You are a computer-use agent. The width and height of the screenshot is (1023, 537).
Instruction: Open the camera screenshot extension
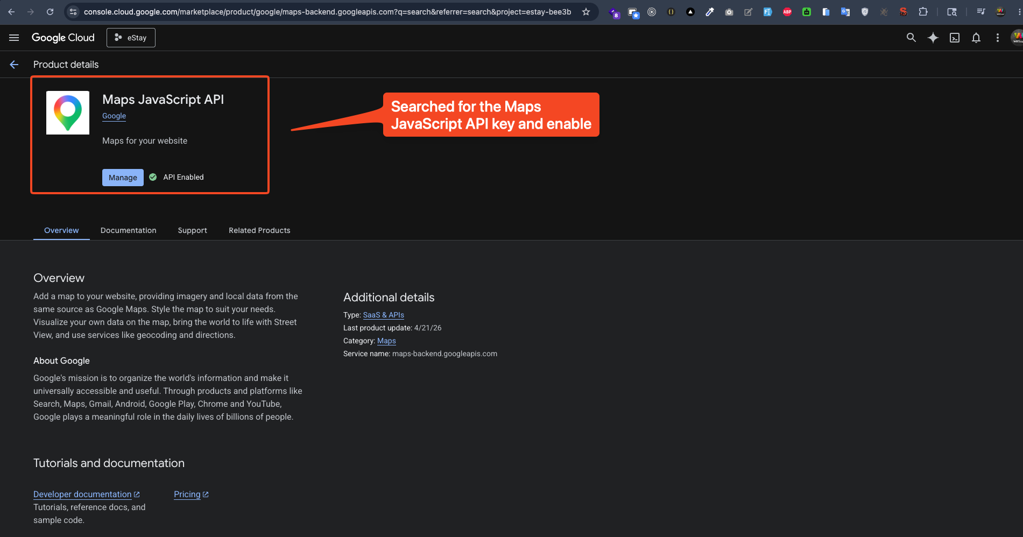(x=729, y=12)
